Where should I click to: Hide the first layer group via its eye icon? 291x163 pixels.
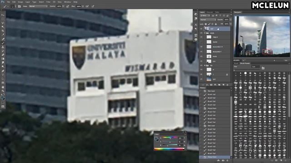pos(201,33)
